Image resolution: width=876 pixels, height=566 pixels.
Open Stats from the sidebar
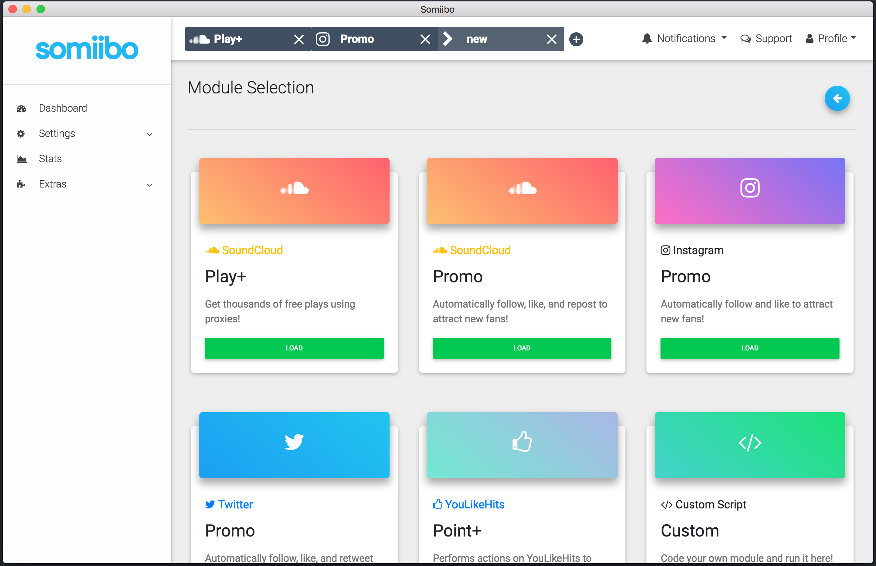coord(50,159)
